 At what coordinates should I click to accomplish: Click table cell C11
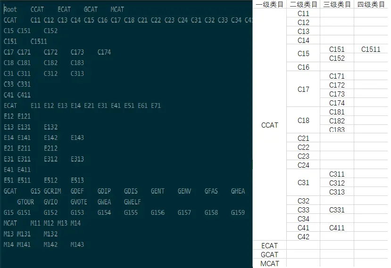[x=303, y=14]
